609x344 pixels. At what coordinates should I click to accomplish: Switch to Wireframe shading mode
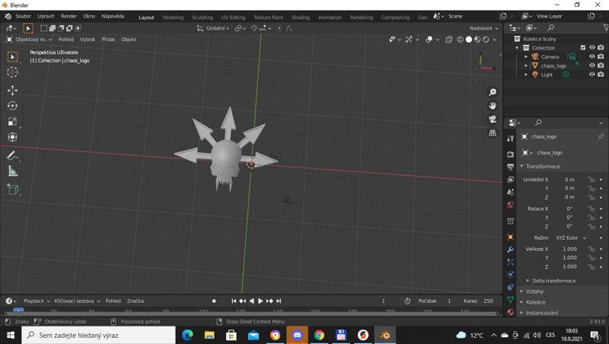461,40
